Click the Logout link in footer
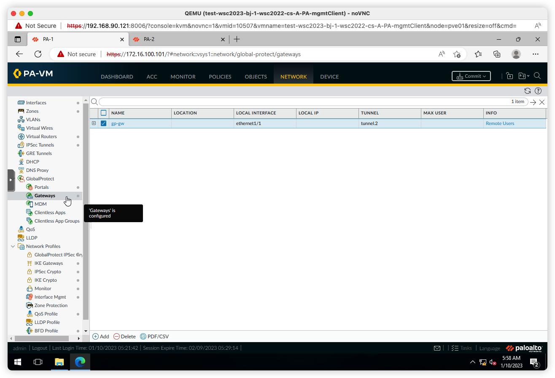This screenshot has width=555, height=378. 40,348
